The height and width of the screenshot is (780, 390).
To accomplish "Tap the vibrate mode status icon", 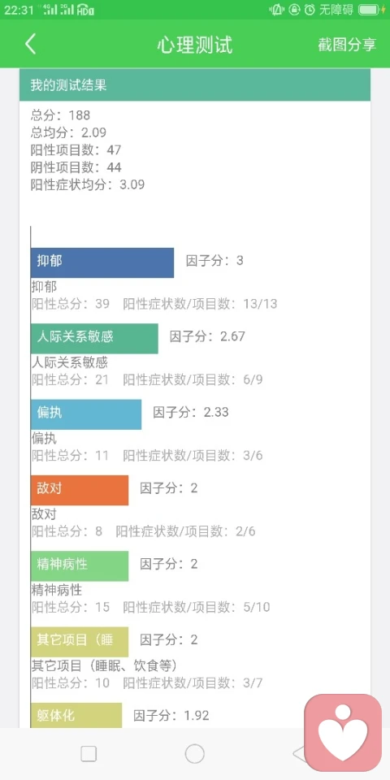I will point(276,10).
